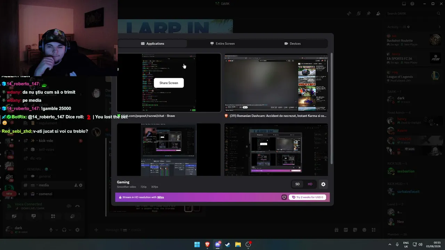Click the search magnifier icon

pos(439,14)
